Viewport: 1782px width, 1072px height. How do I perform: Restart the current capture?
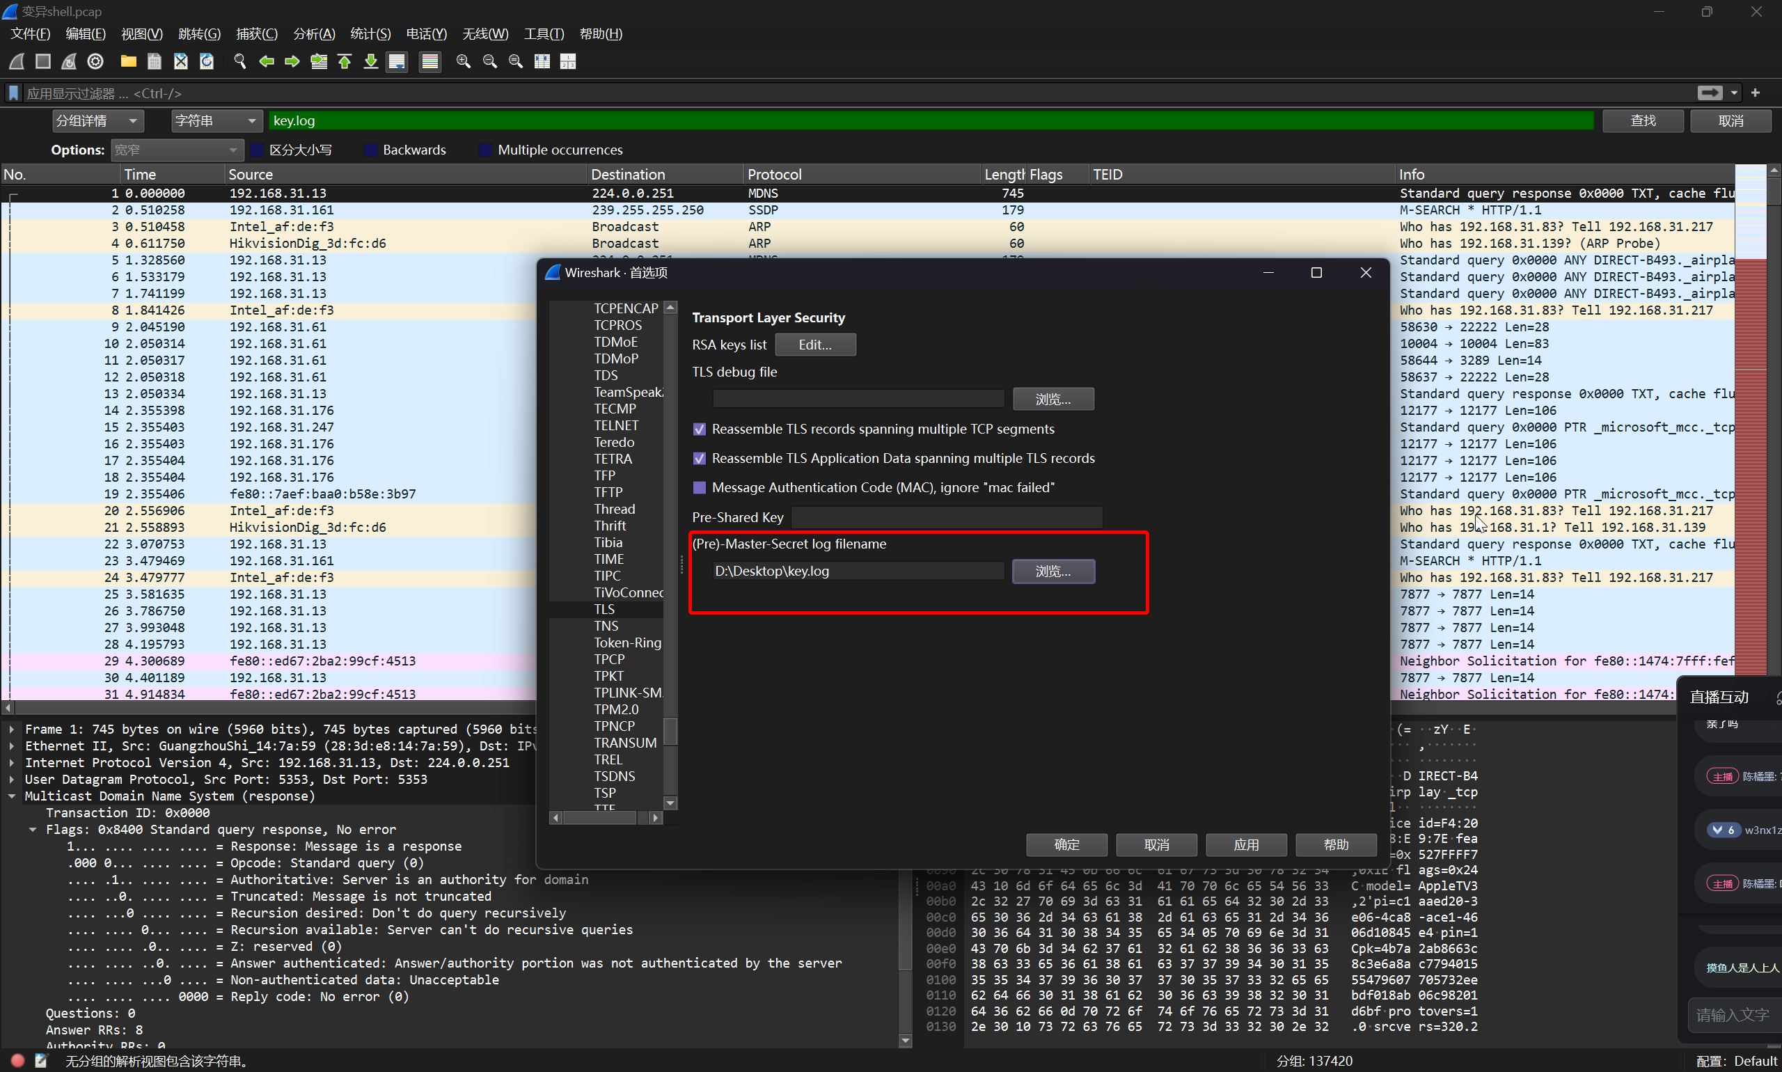pyautogui.click(x=69, y=61)
